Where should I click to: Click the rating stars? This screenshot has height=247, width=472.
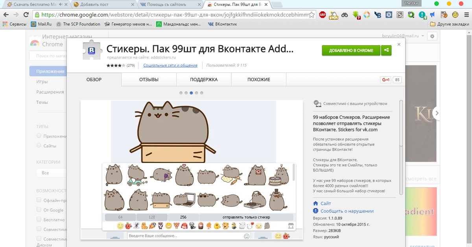click(x=116, y=65)
